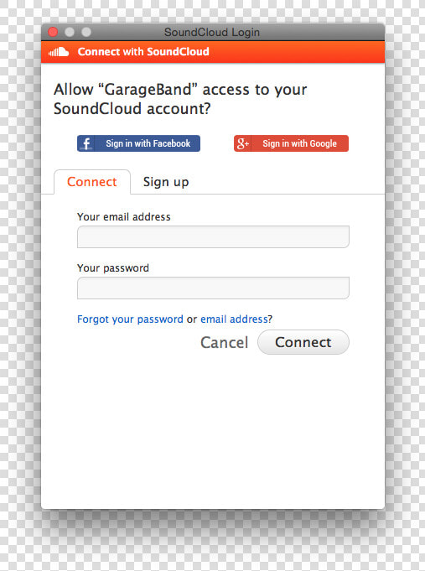Open the Sign up tab

[166, 182]
